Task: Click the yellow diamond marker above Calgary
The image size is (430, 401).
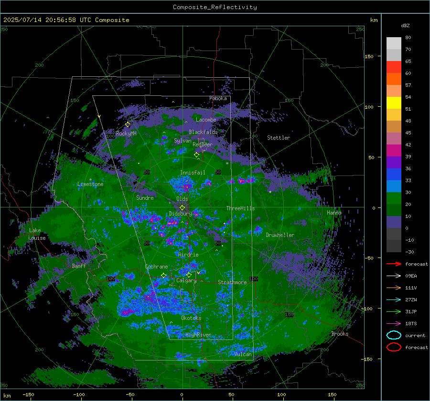Action: pos(189,275)
